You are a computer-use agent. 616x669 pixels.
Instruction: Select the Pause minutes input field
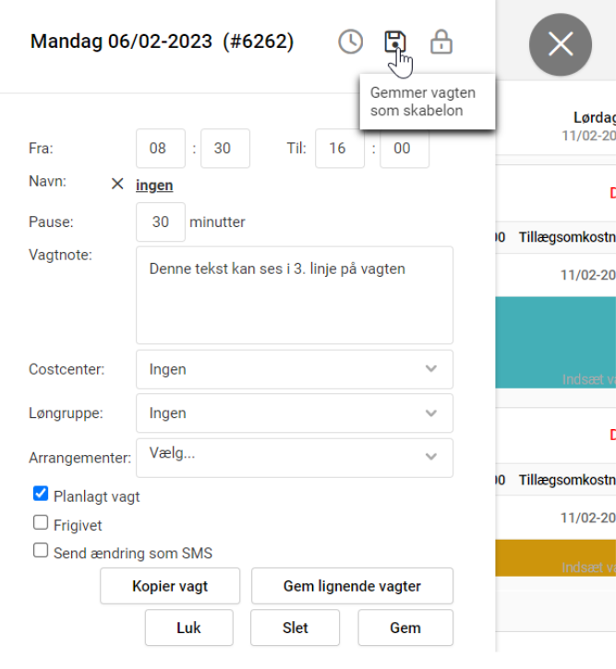160,222
